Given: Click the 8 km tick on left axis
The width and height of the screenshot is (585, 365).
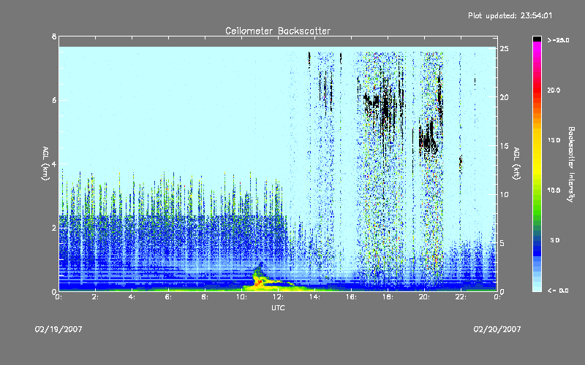Looking at the screenshot, I should click(x=54, y=36).
